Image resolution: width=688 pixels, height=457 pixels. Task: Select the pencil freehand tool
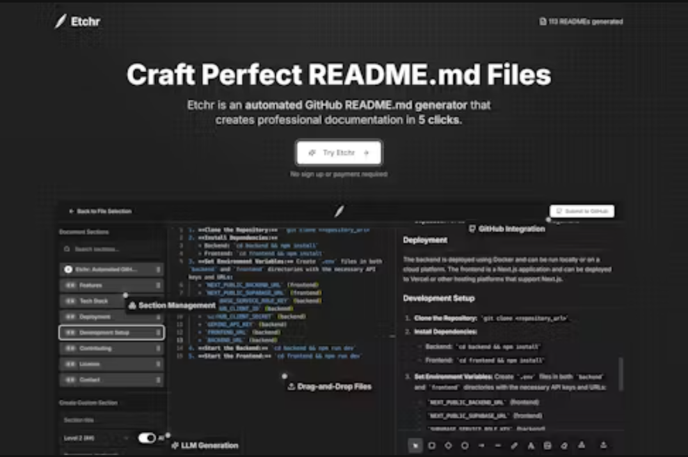click(515, 445)
